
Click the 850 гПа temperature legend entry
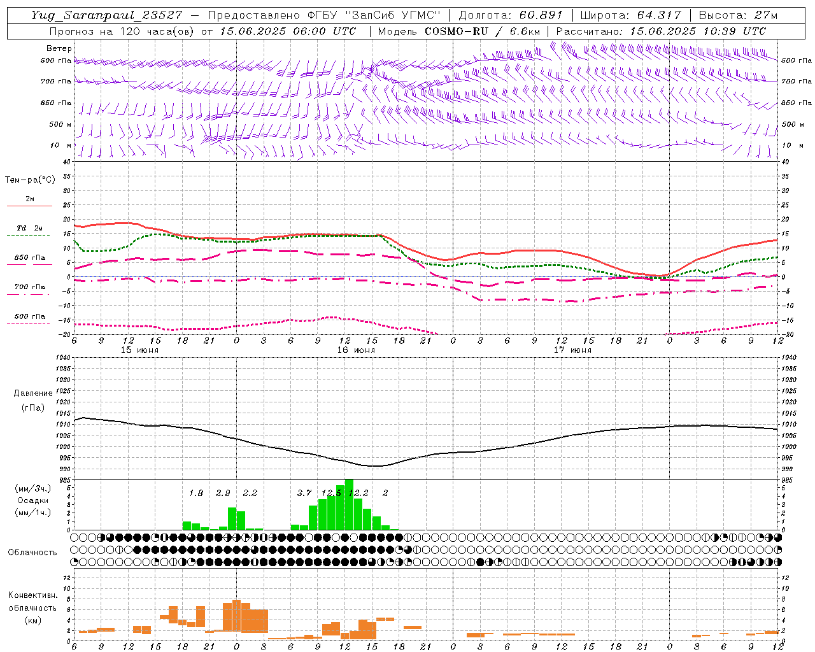pyautogui.click(x=30, y=258)
